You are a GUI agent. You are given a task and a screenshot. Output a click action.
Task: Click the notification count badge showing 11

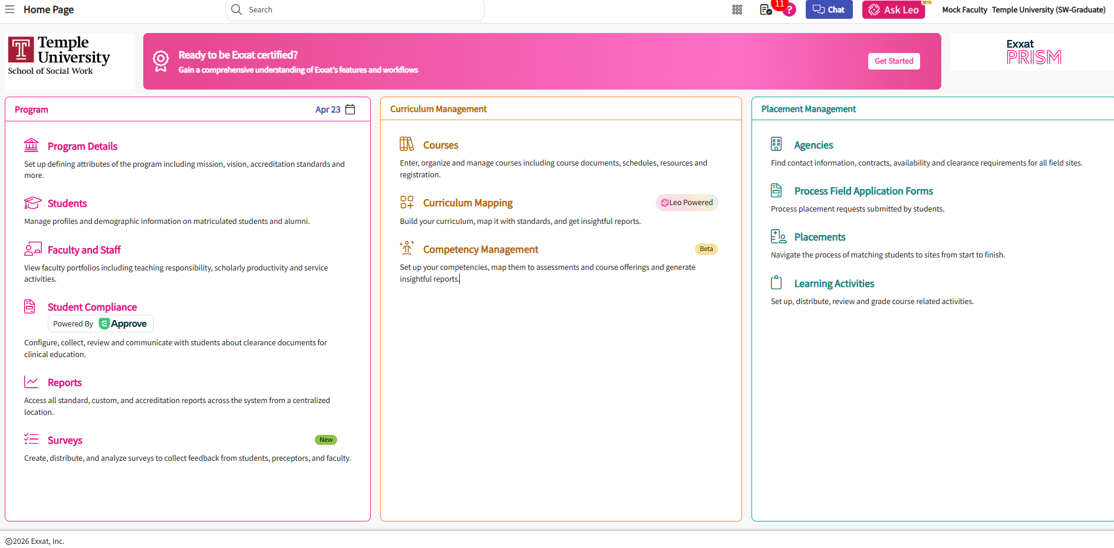(x=779, y=4)
